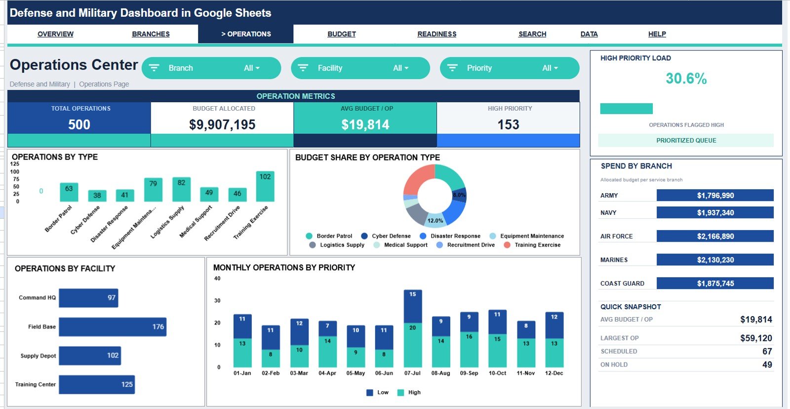Click the 12-Dec month axis label

[x=554, y=373]
